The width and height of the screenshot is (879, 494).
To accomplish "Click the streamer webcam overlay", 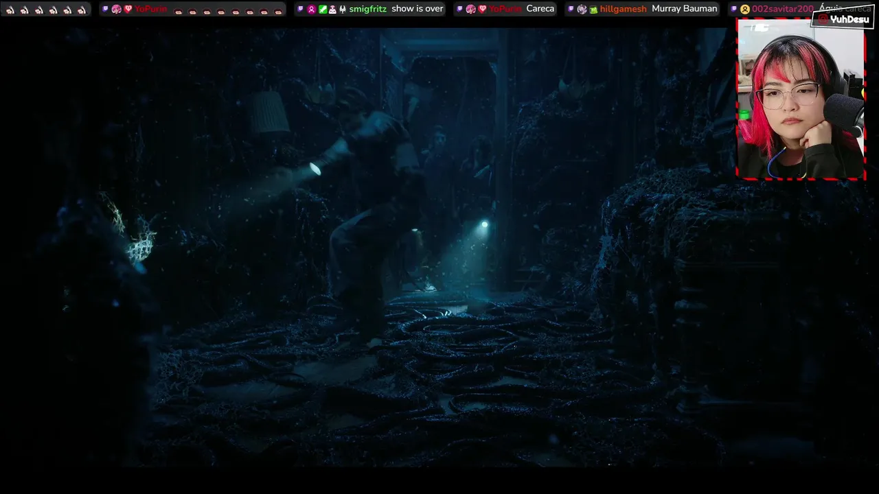I will tap(801, 99).
